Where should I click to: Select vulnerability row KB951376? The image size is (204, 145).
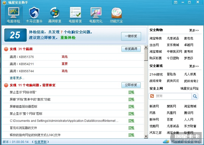click(73, 57)
